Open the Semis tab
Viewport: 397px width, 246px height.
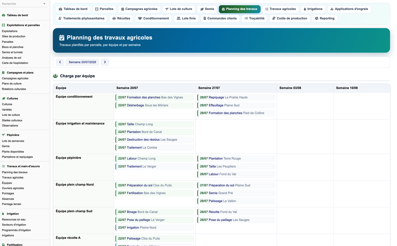[207, 9]
